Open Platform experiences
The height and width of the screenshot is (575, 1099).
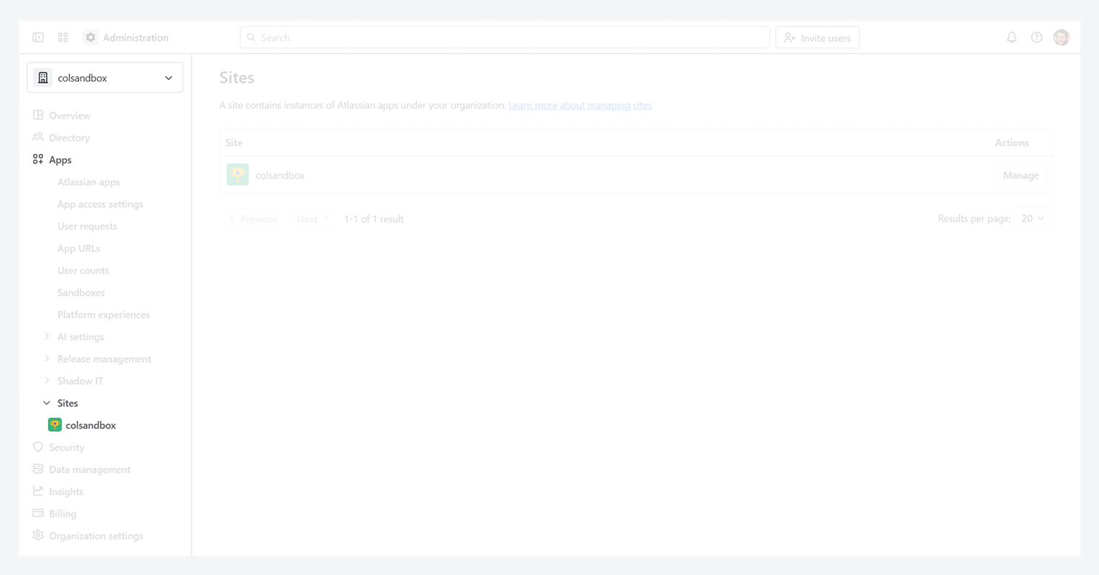point(104,315)
